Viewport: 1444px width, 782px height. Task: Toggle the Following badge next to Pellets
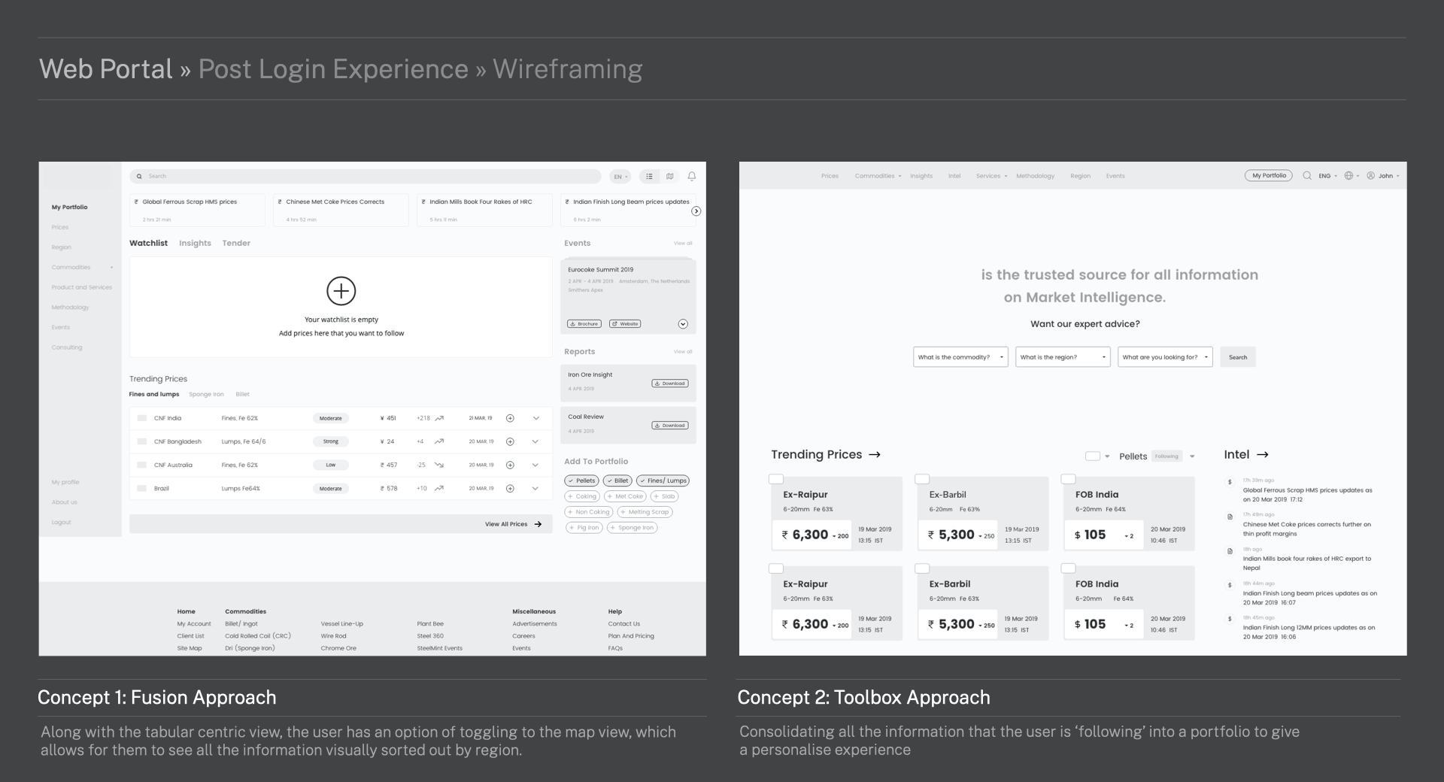pos(1166,456)
